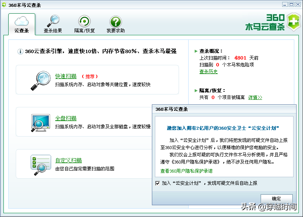Start scan via 快速扫描 link
The height and width of the screenshot is (217, 303).
[x=66, y=76]
